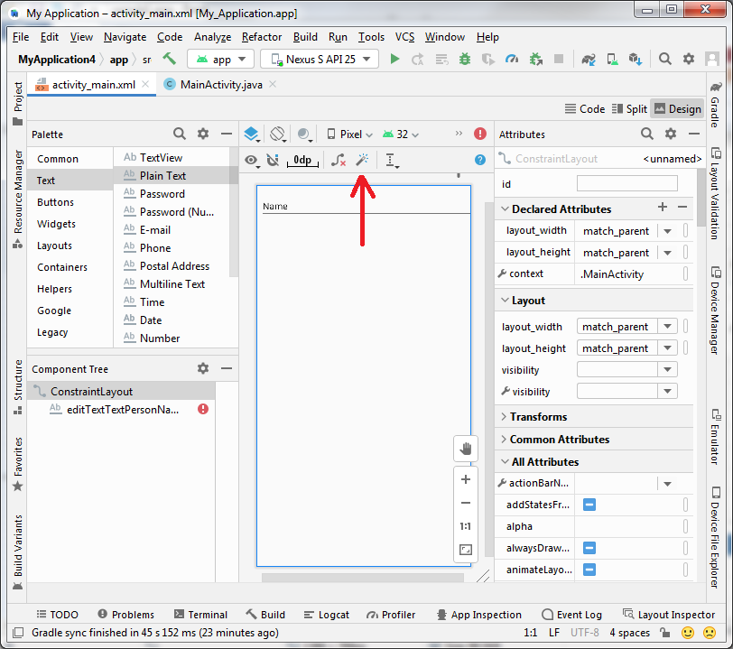This screenshot has width=733, height=649.
Task: Open the app run configuration dropdown
Action: click(x=220, y=60)
